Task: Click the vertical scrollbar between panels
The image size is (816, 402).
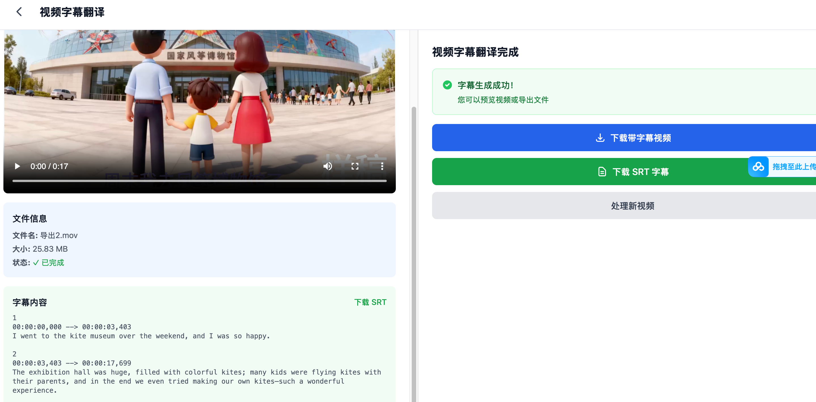Action: point(414,221)
